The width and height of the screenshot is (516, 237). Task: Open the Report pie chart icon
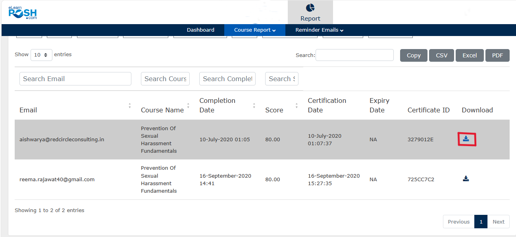[310, 8]
